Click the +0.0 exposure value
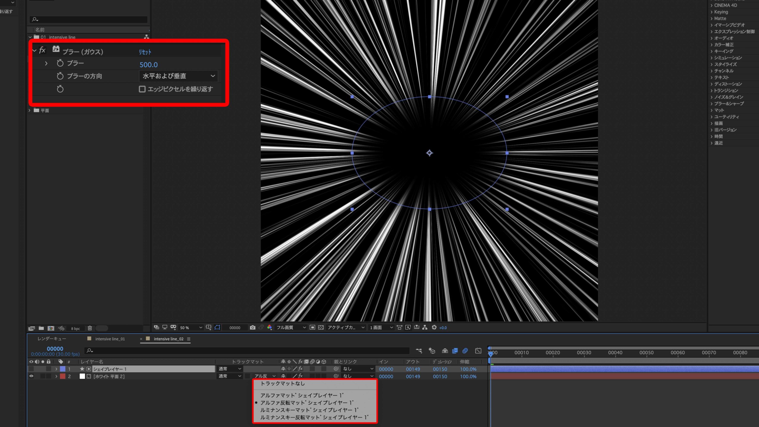Viewport: 759px width, 427px height. (443, 328)
